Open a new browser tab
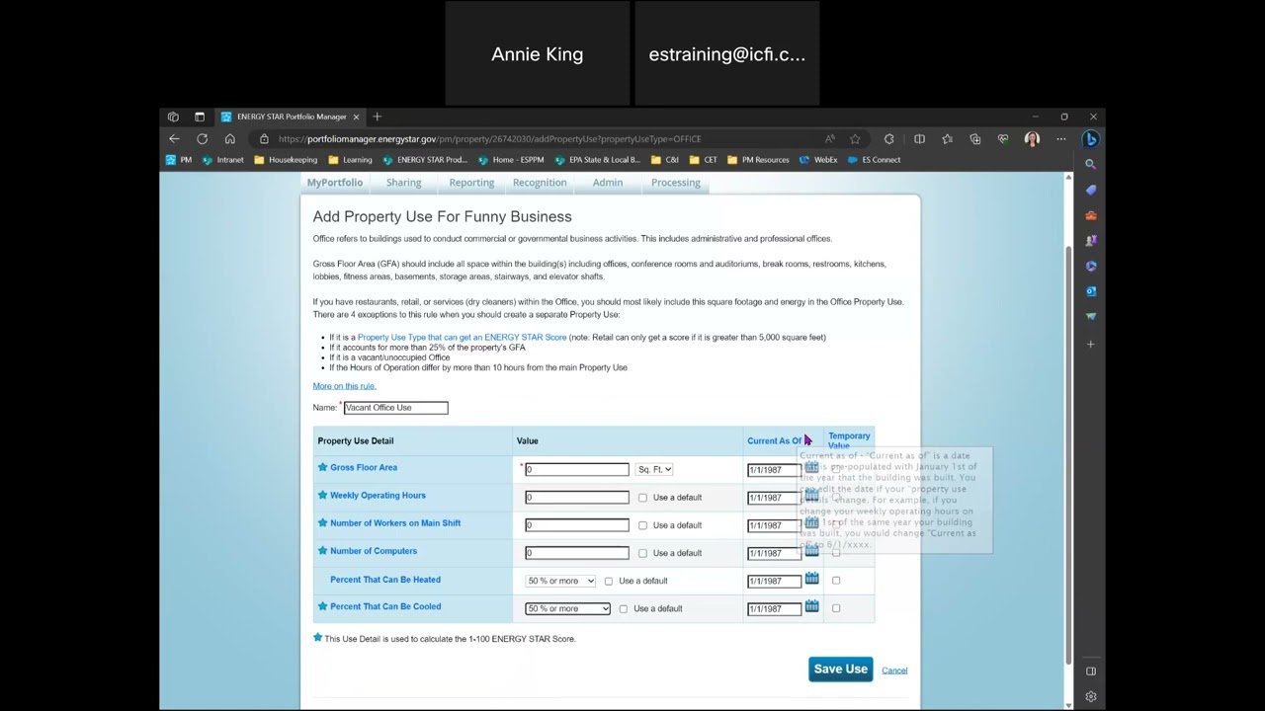 click(x=377, y=117)
